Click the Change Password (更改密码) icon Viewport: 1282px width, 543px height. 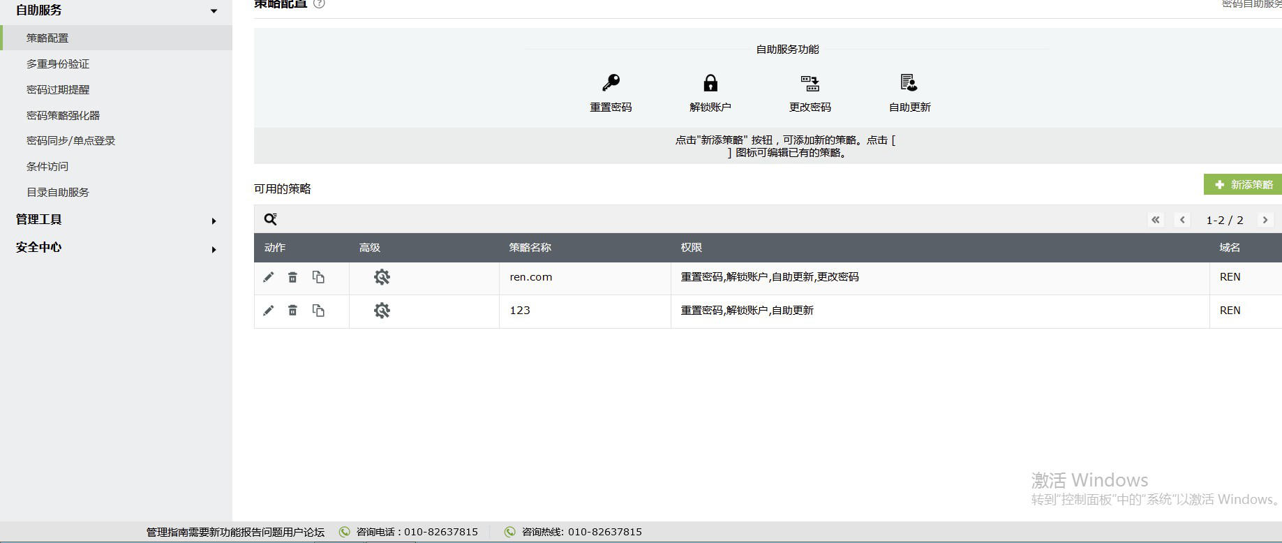coord(810,84)
